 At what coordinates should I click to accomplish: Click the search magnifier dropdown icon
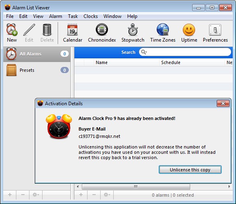144,52
